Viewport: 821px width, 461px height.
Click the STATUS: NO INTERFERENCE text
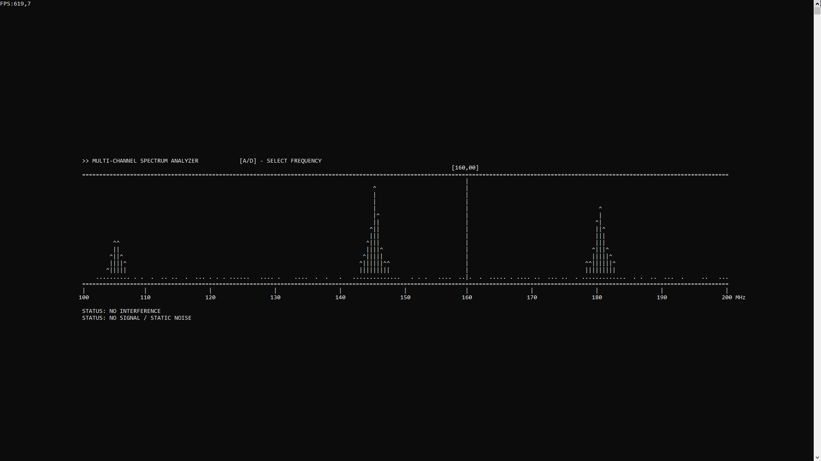(121, 311)
